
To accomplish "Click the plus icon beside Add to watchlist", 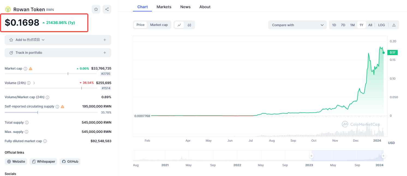I will click(x=105, y=40).
